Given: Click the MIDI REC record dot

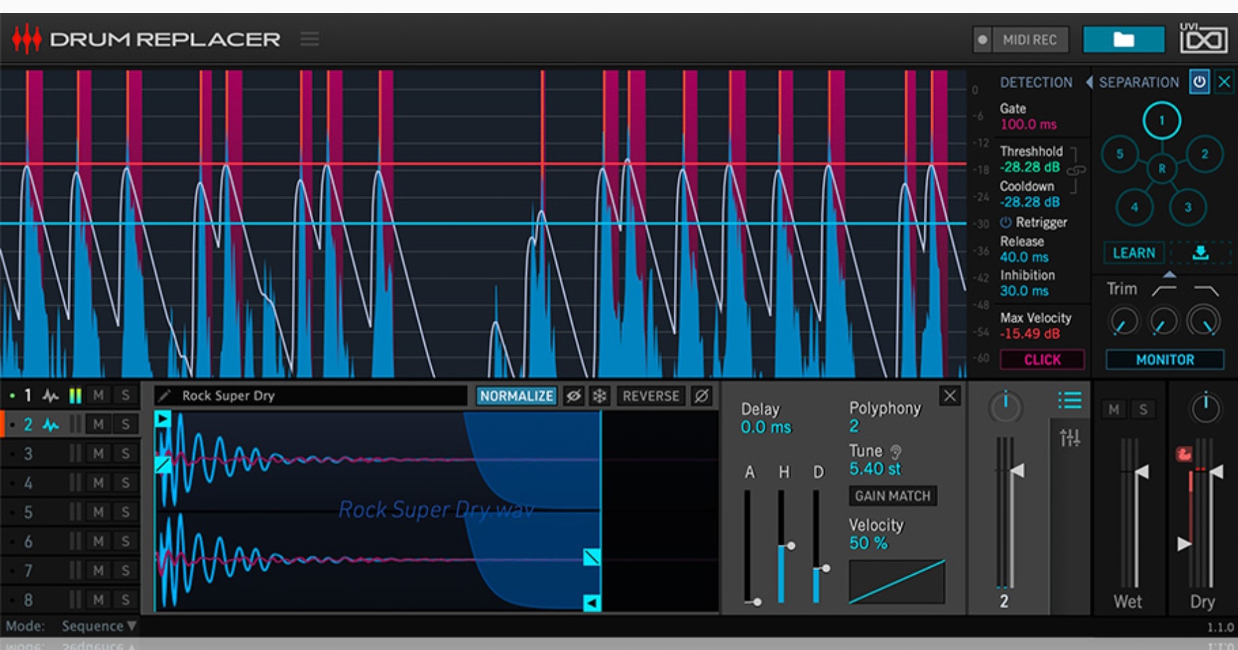Looking at the screenshot, I should [x=982, y=40].
